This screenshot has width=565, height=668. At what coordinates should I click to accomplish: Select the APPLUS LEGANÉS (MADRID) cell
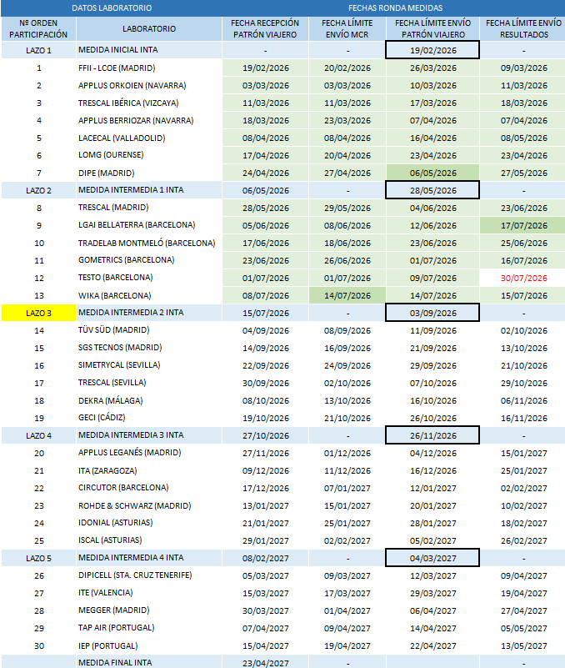click(149, 453)
